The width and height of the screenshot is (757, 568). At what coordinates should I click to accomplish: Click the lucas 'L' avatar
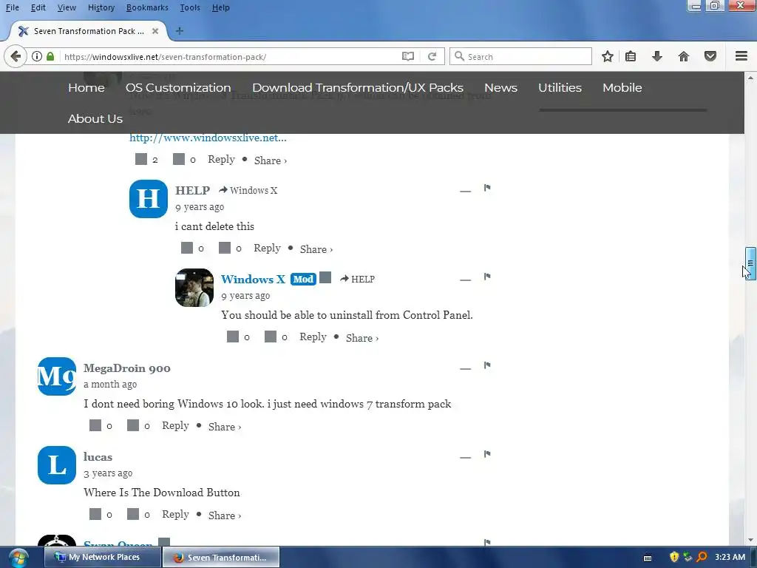(56, 465)
